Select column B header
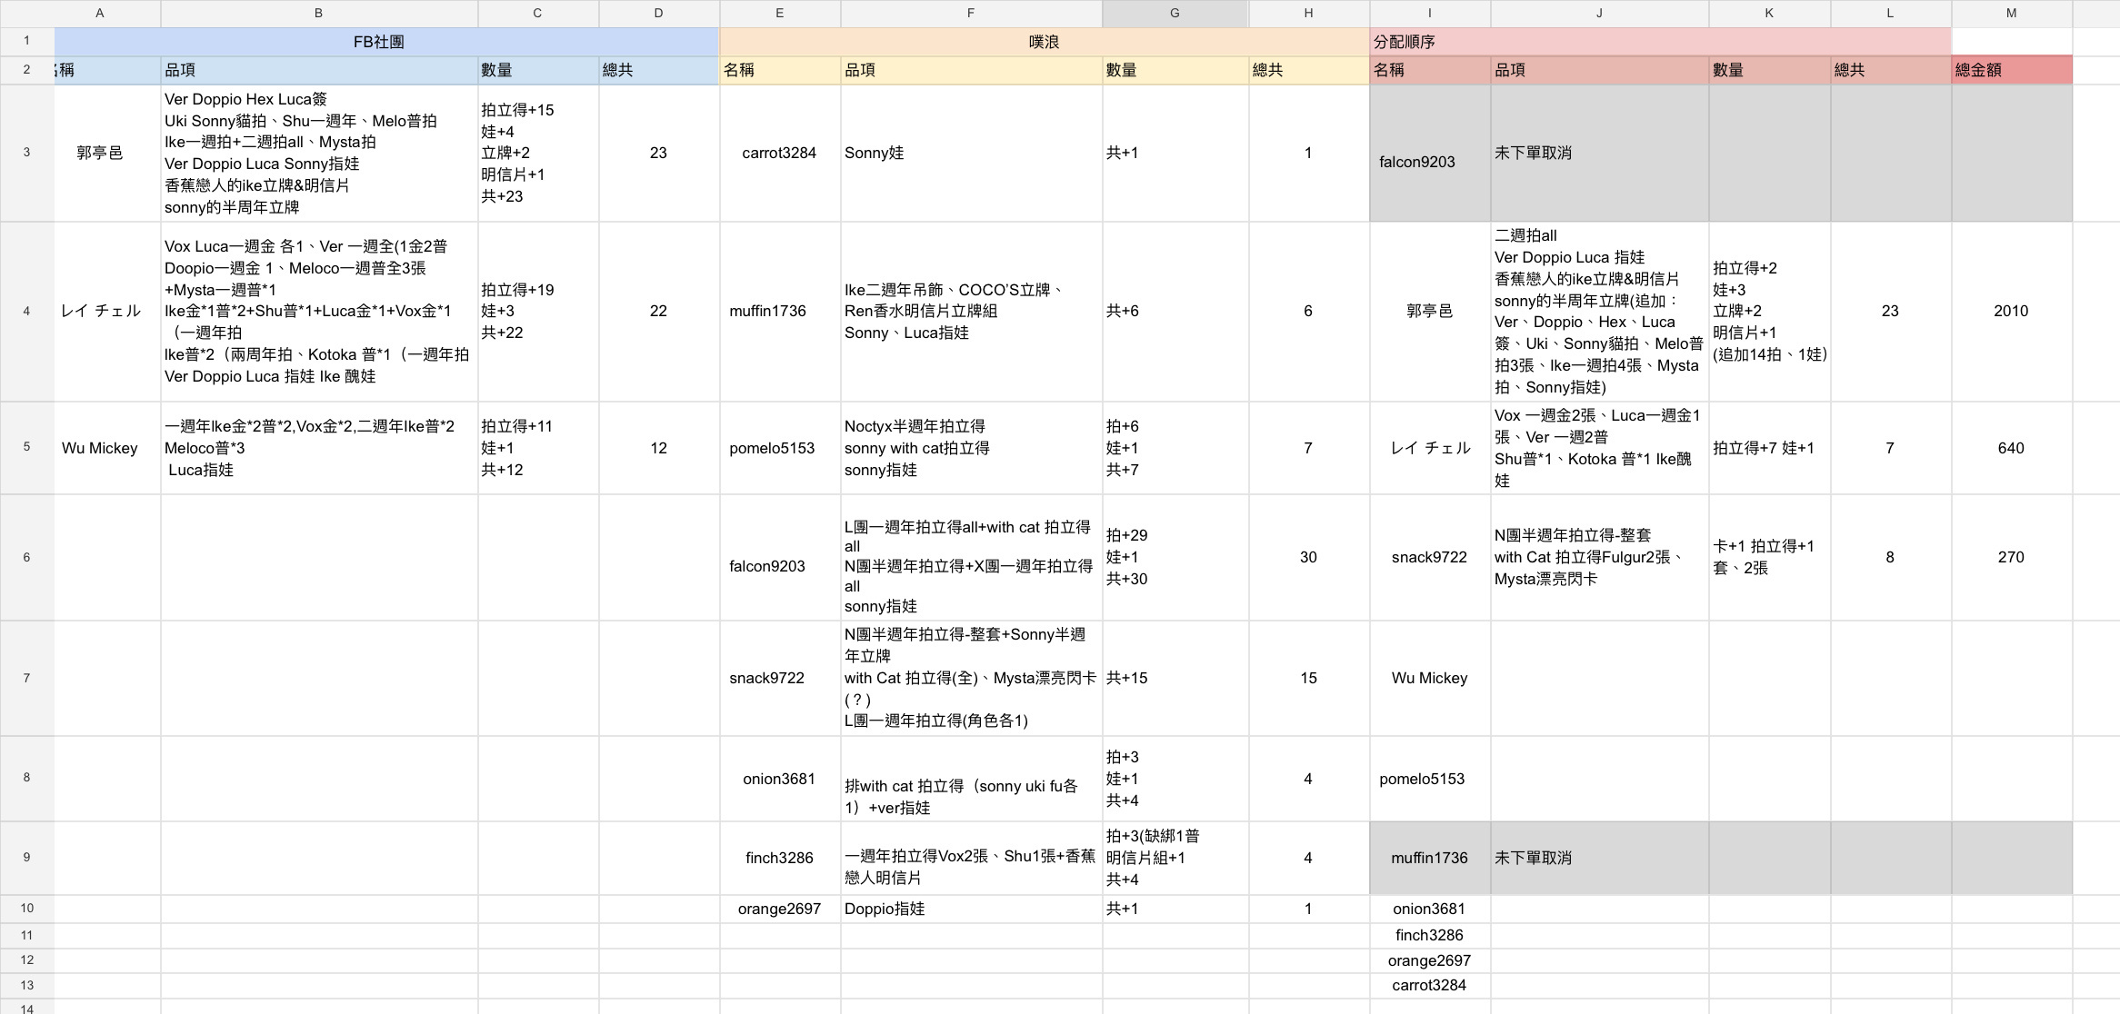 pos(319,14)
